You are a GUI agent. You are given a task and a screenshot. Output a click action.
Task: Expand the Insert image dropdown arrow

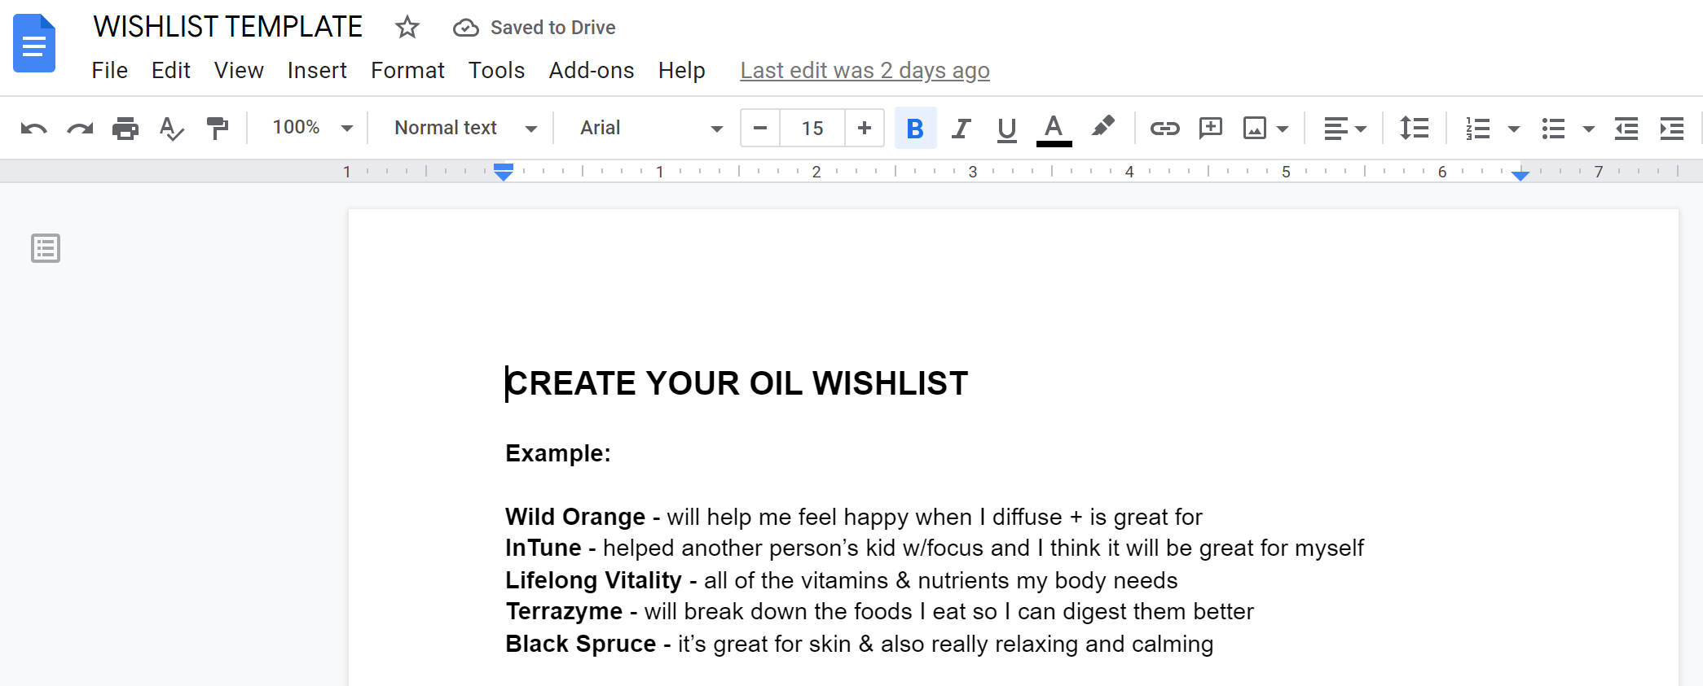(x=1283, y=129)
